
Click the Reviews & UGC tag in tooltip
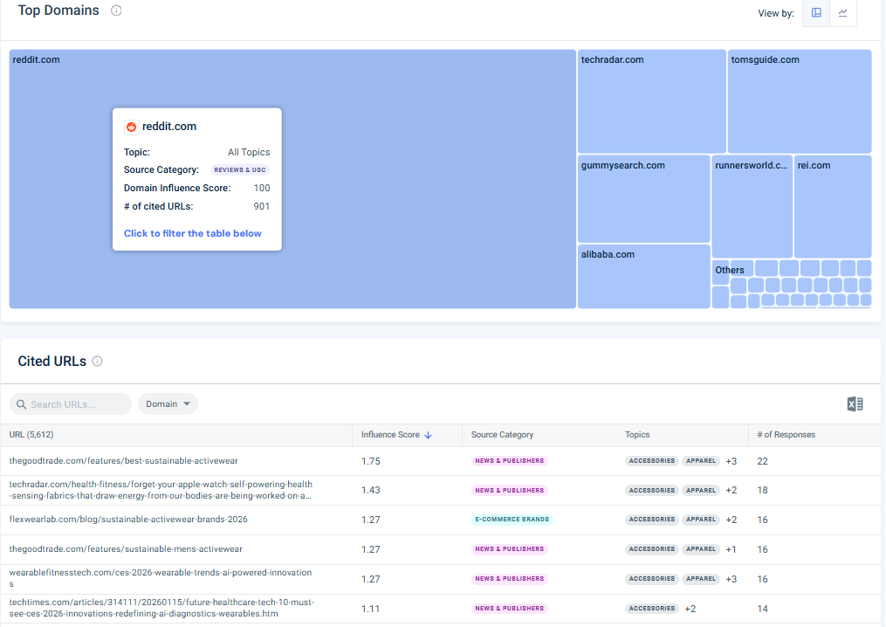[239, 169]
